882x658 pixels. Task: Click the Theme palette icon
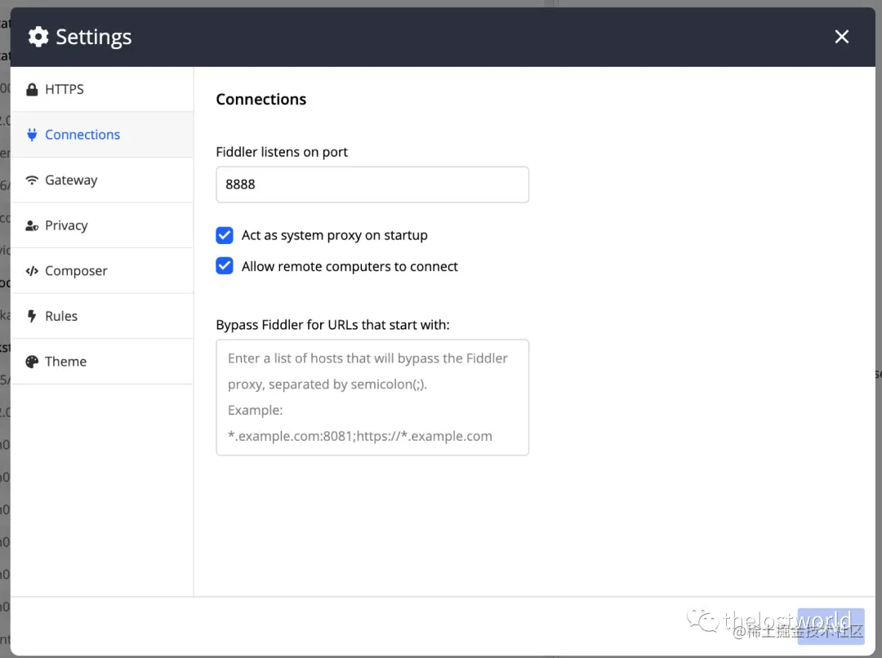[32, 362]
